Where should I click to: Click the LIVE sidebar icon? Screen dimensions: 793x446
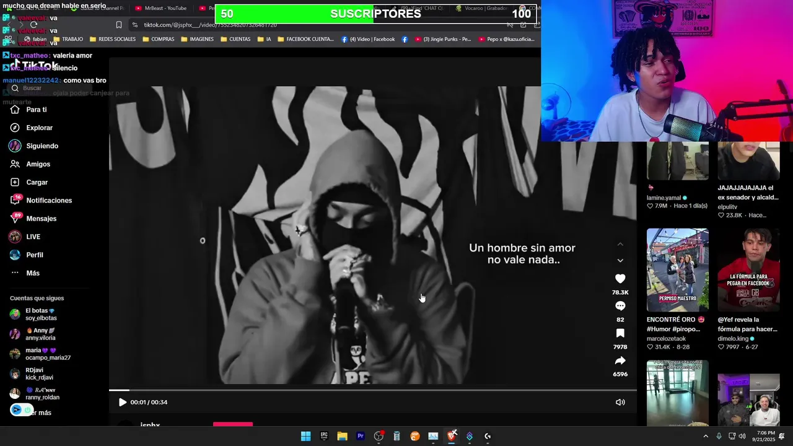(x=15, y=237)
